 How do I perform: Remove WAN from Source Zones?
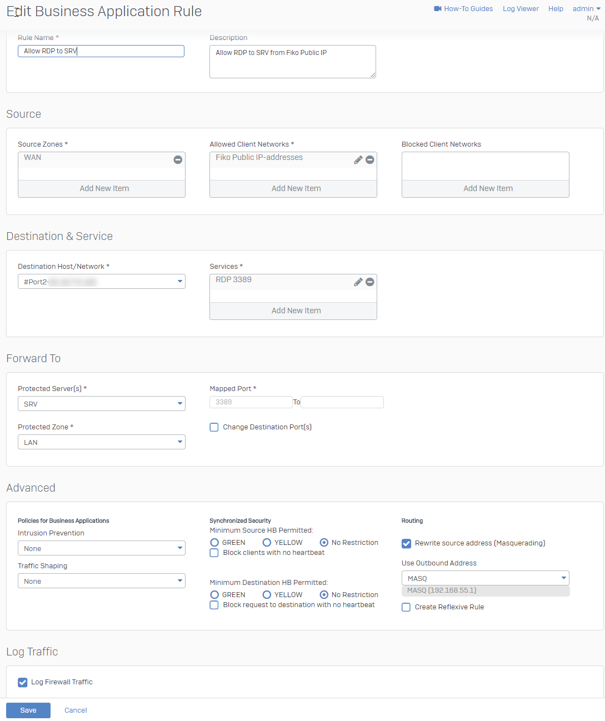pos(178,160)
